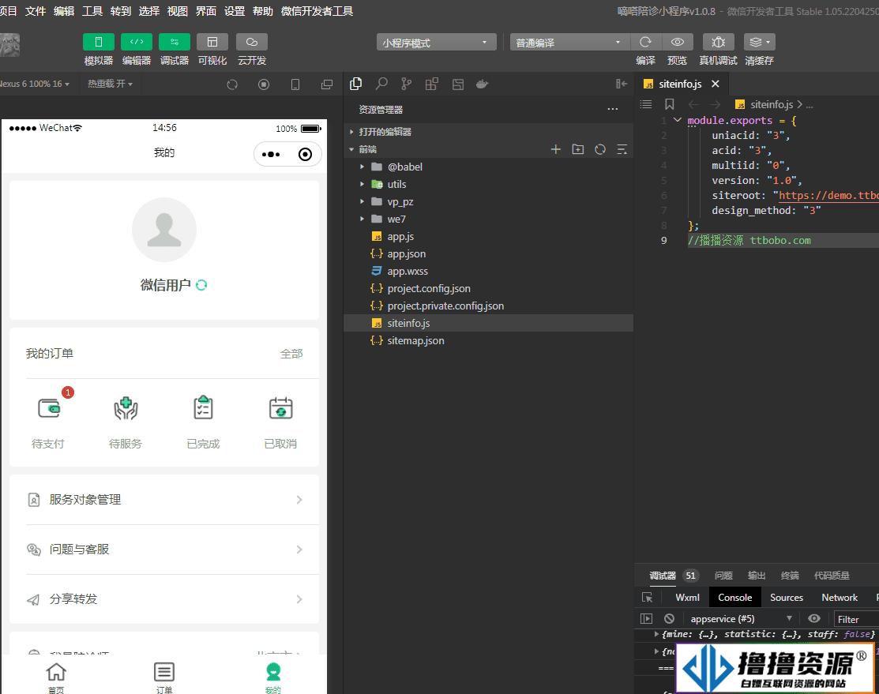The image size is (879, 694).
Task: Open project.private.config.json file
Action: [x=488, y=306]
